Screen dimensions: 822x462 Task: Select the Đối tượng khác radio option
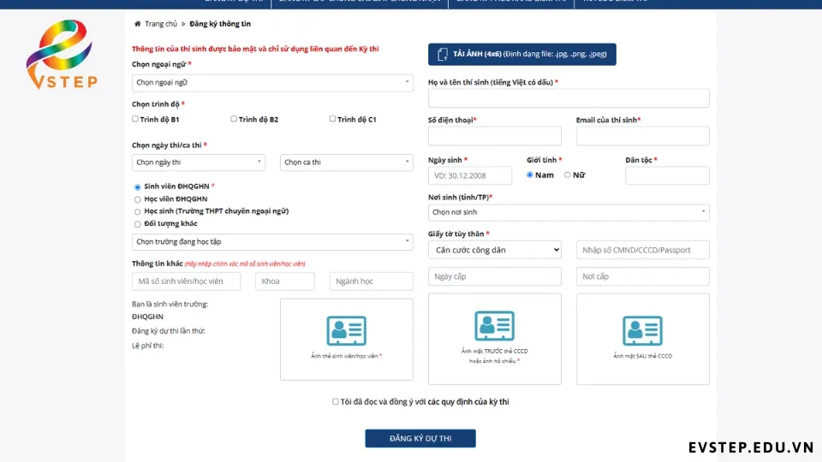137,224
